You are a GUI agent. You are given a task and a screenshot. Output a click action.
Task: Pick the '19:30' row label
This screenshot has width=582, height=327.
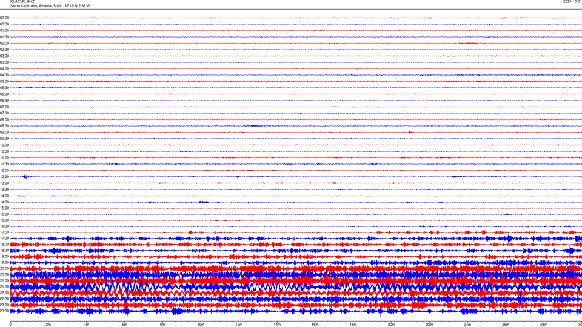[4, 262]
